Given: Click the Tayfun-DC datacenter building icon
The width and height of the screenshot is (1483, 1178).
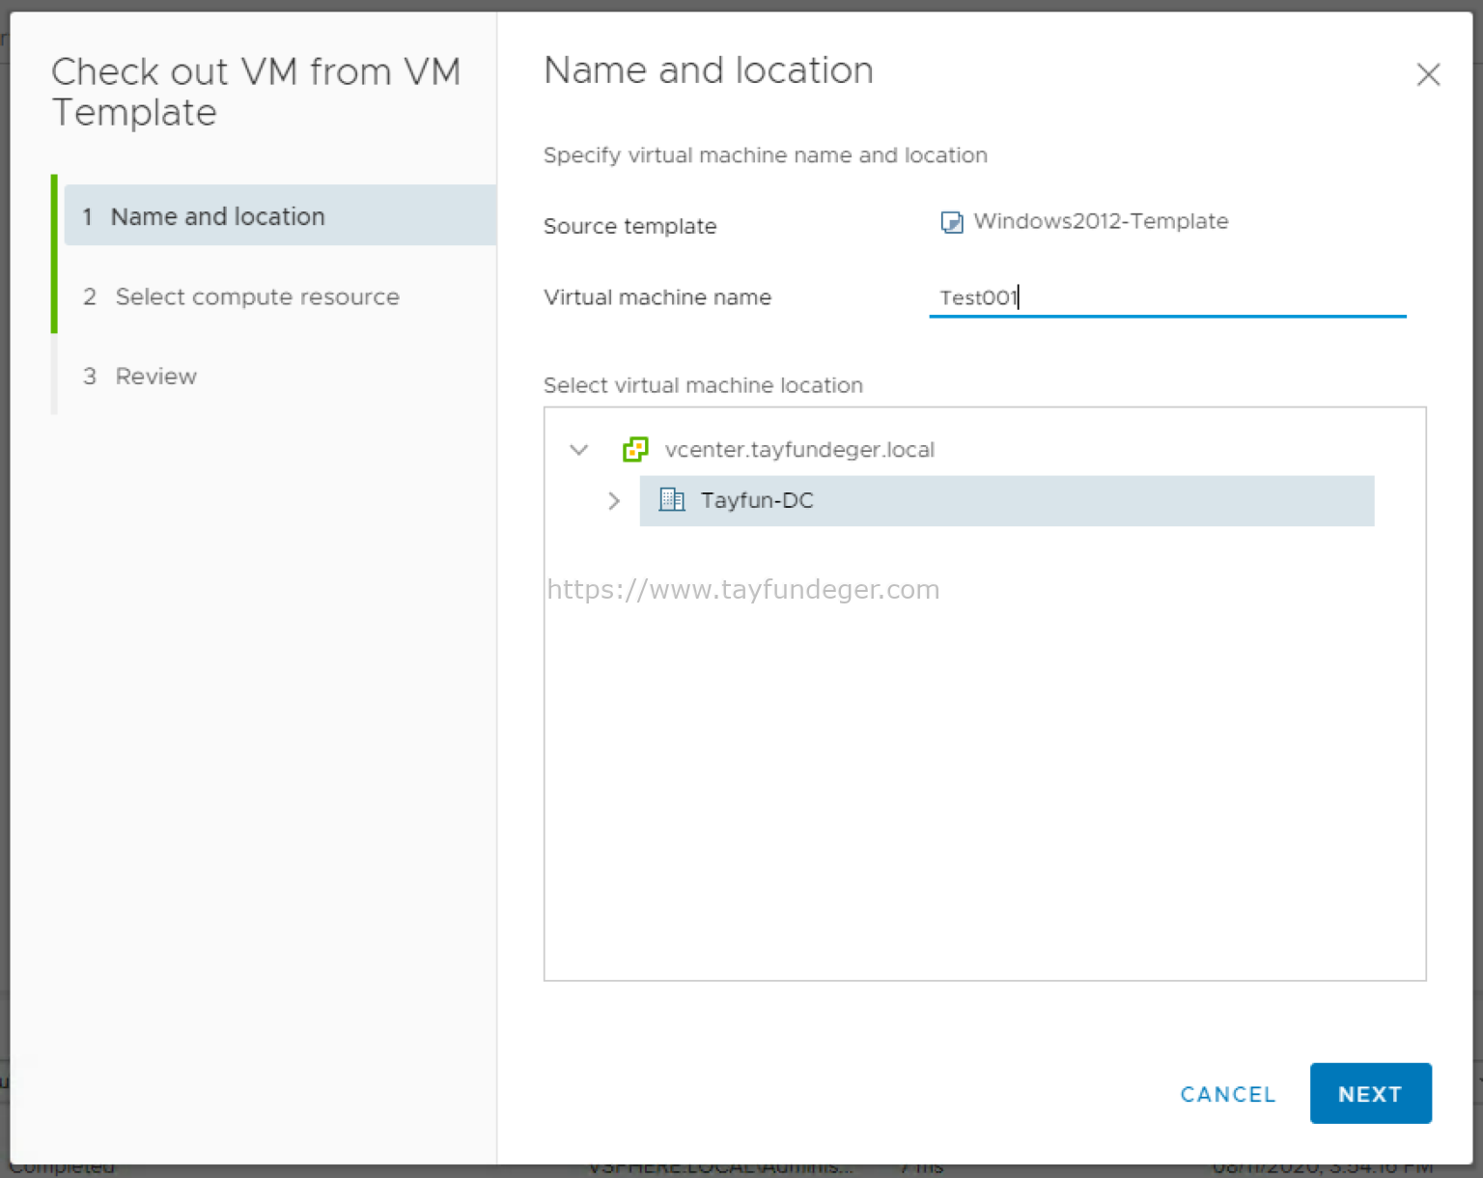Looking at the screenshot, I should pos(671,500).
